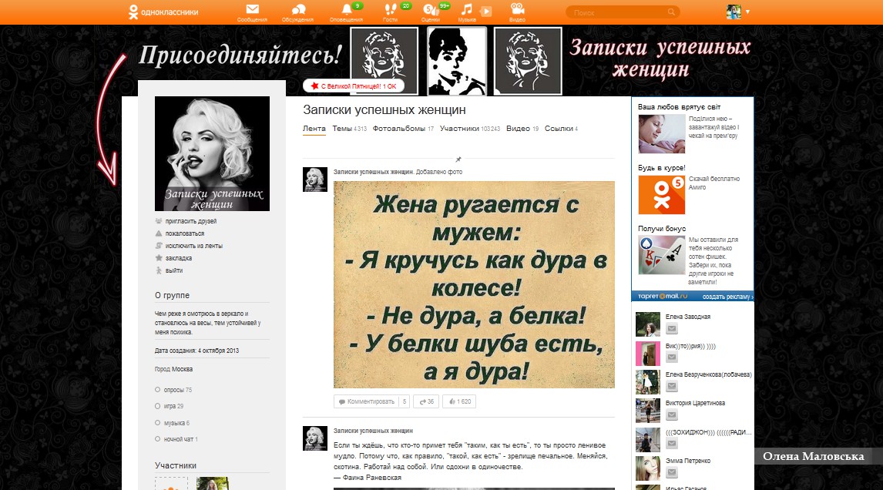Click 'Записки успешных женщин' author of second post
The height and width of the screenshot is (490, 883).
click(373, 431)
